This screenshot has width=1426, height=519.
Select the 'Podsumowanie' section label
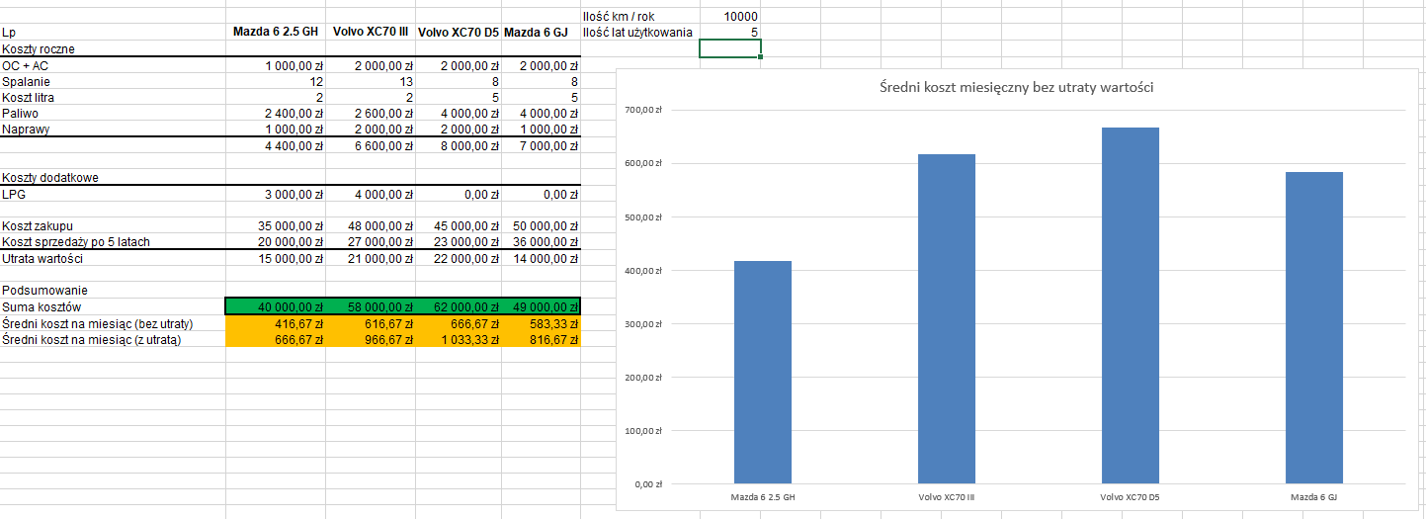44,291
